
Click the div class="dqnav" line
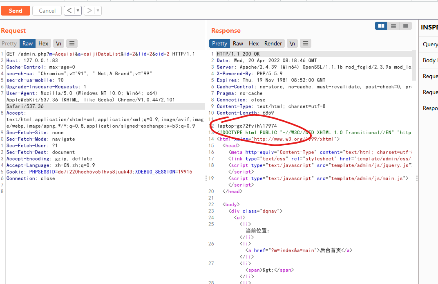point(255,211)
